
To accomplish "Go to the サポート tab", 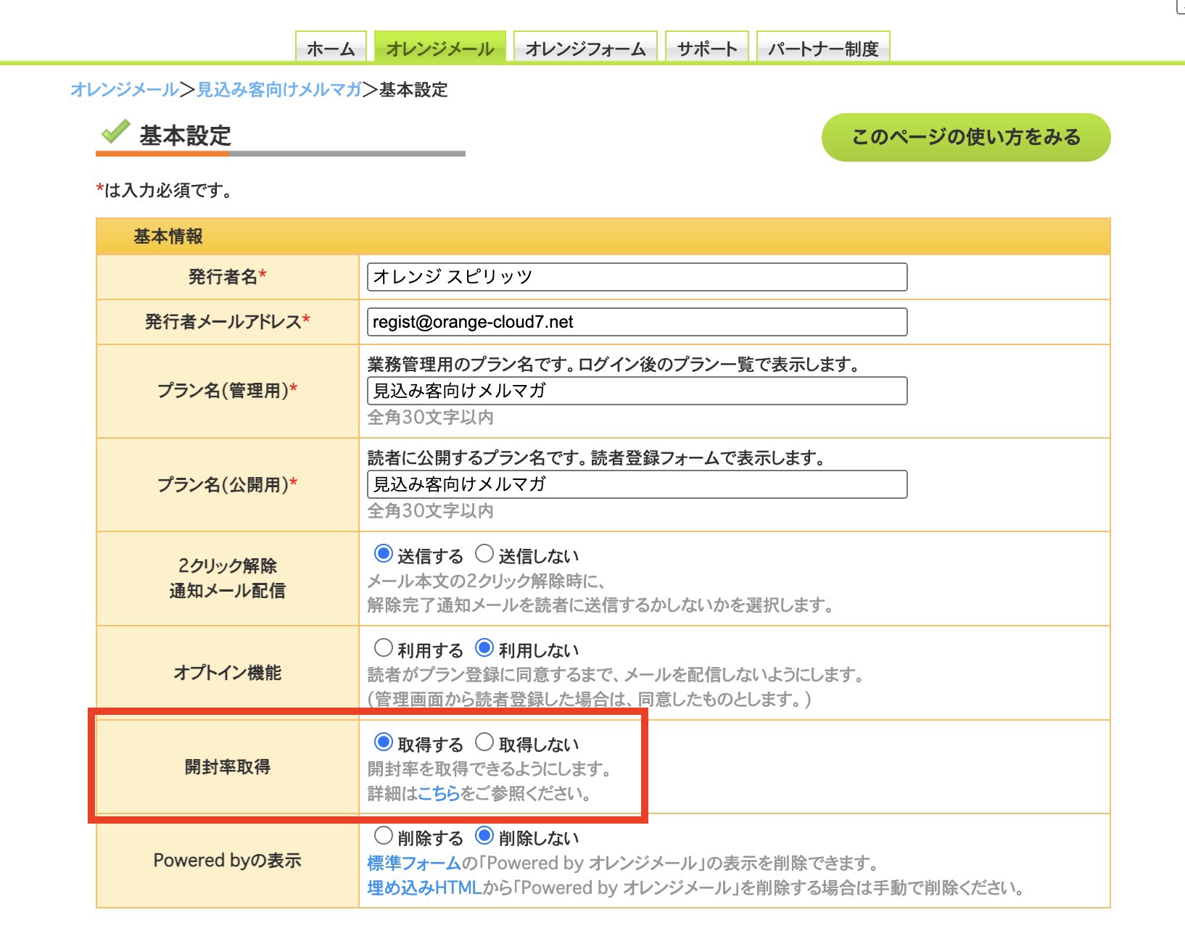I will pos(707,48).
